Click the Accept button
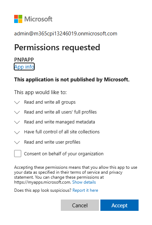Image resolution: width=152 pixels, height=225 pixels. click(119, 205)
